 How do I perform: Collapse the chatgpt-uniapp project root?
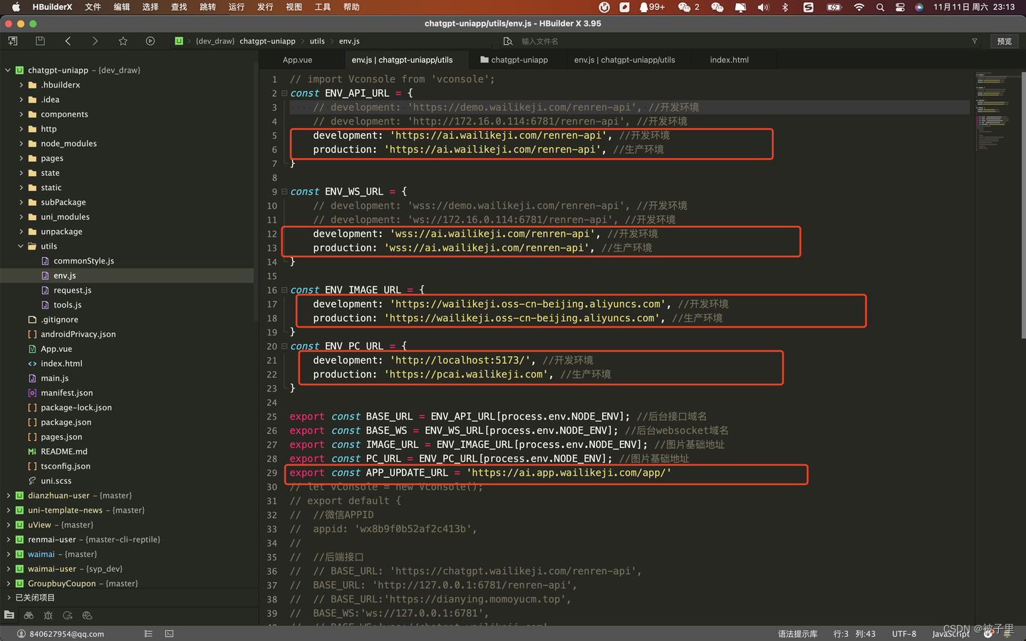point(8,71)
